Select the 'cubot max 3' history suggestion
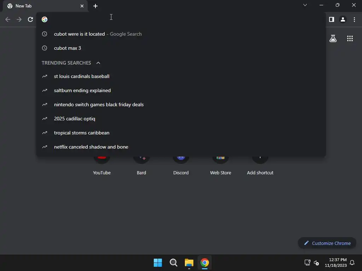Image resolution: width=362 pixels, height=271 pixels. [x=181, y=48]
